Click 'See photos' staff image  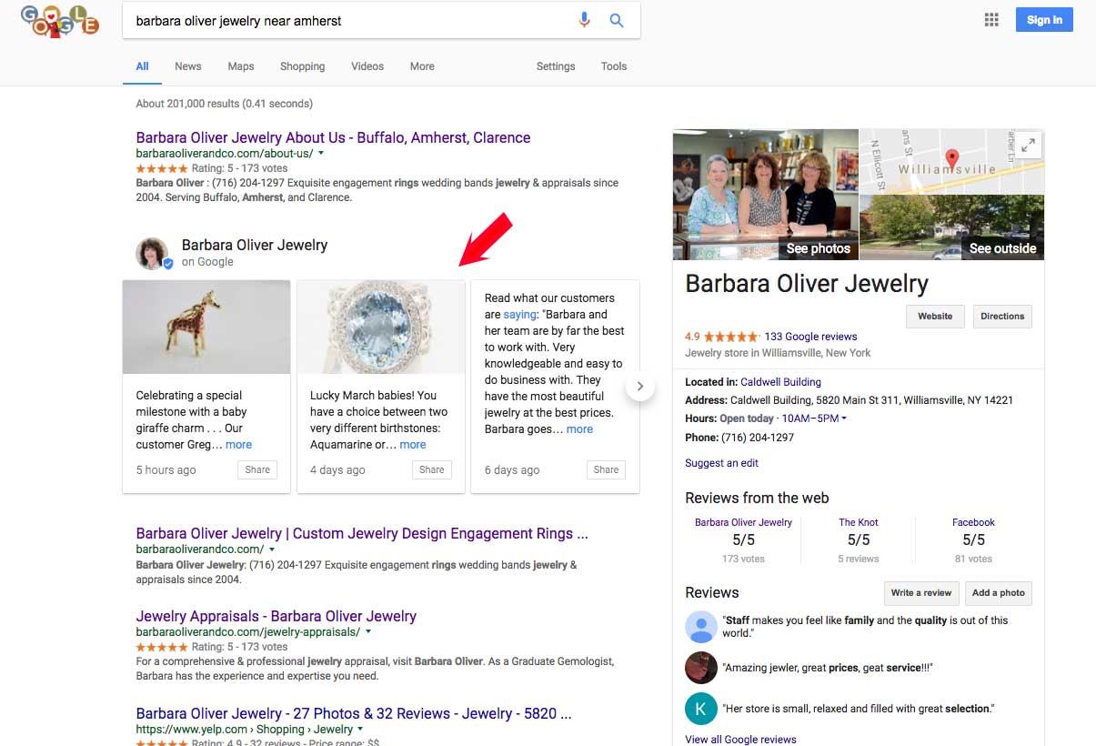coord(765,195)
